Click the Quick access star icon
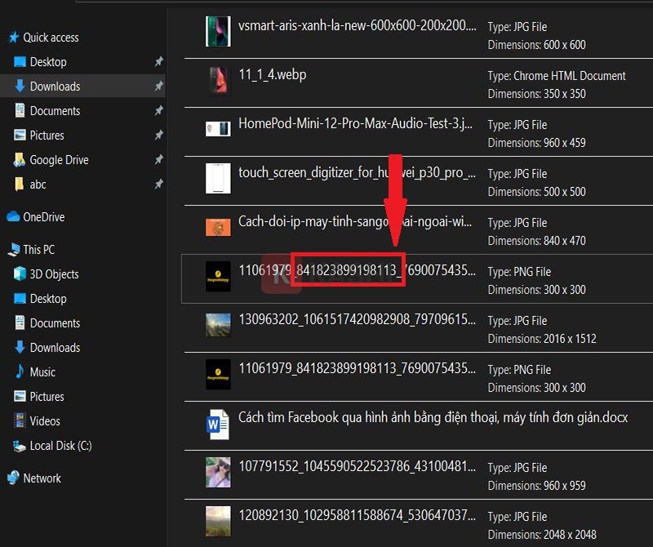This screenshot has height=547, width=653. [13, 38]
